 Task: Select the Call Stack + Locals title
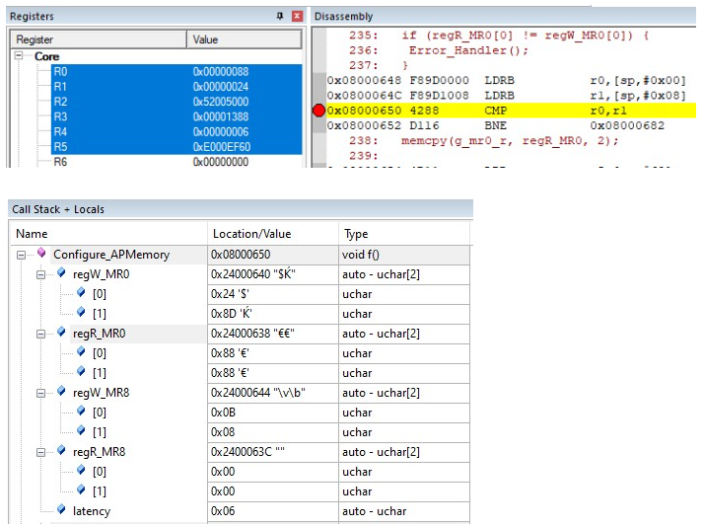pyautogui.click(x=58, y=209)
